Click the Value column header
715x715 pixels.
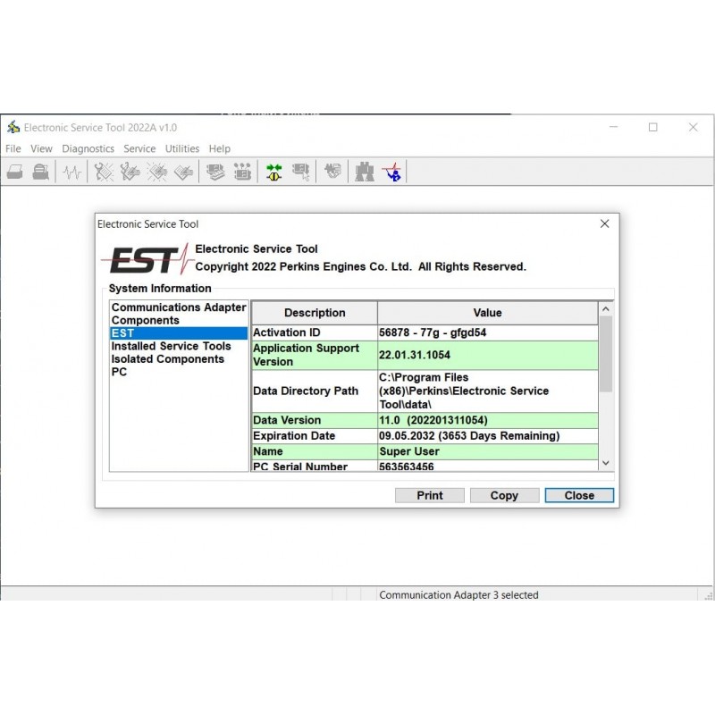(x=487, y=313)
